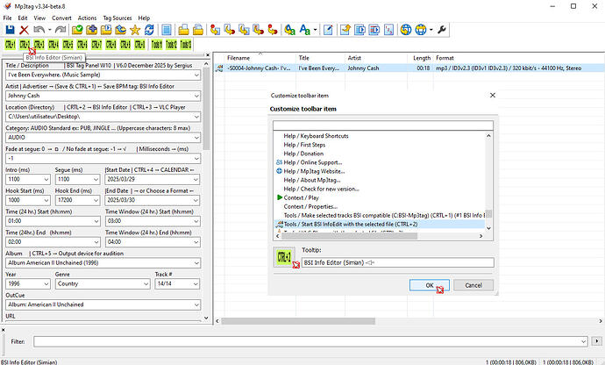
Task: Open extended tags pencil icon
Action: click(328, 30)
